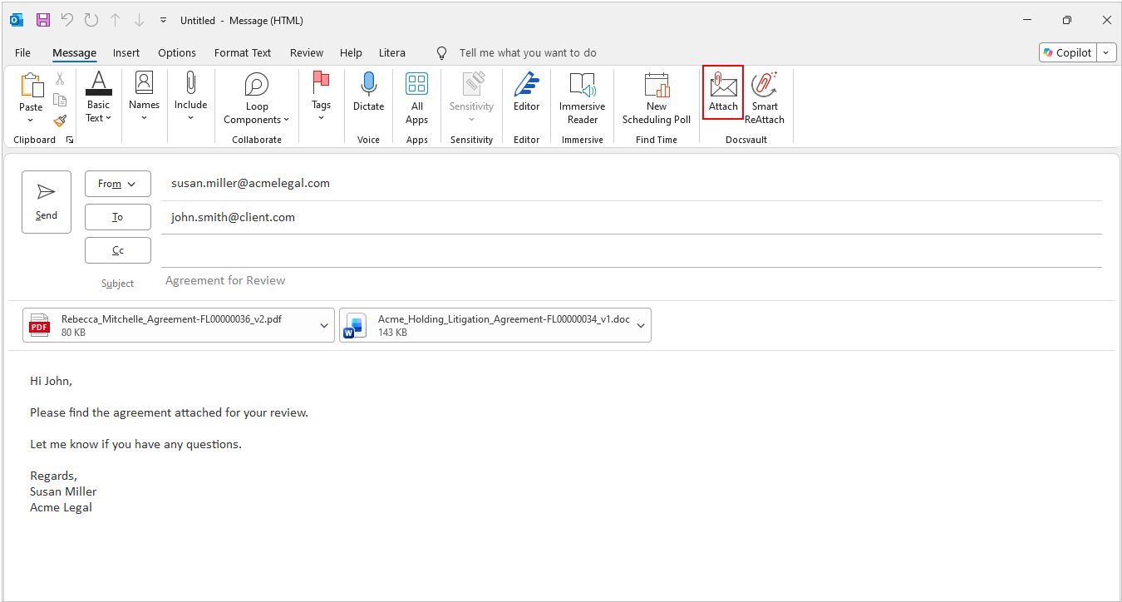Click the Tell me what you want search box
The height and width of the screenshot is (602, 1122).
528,52
